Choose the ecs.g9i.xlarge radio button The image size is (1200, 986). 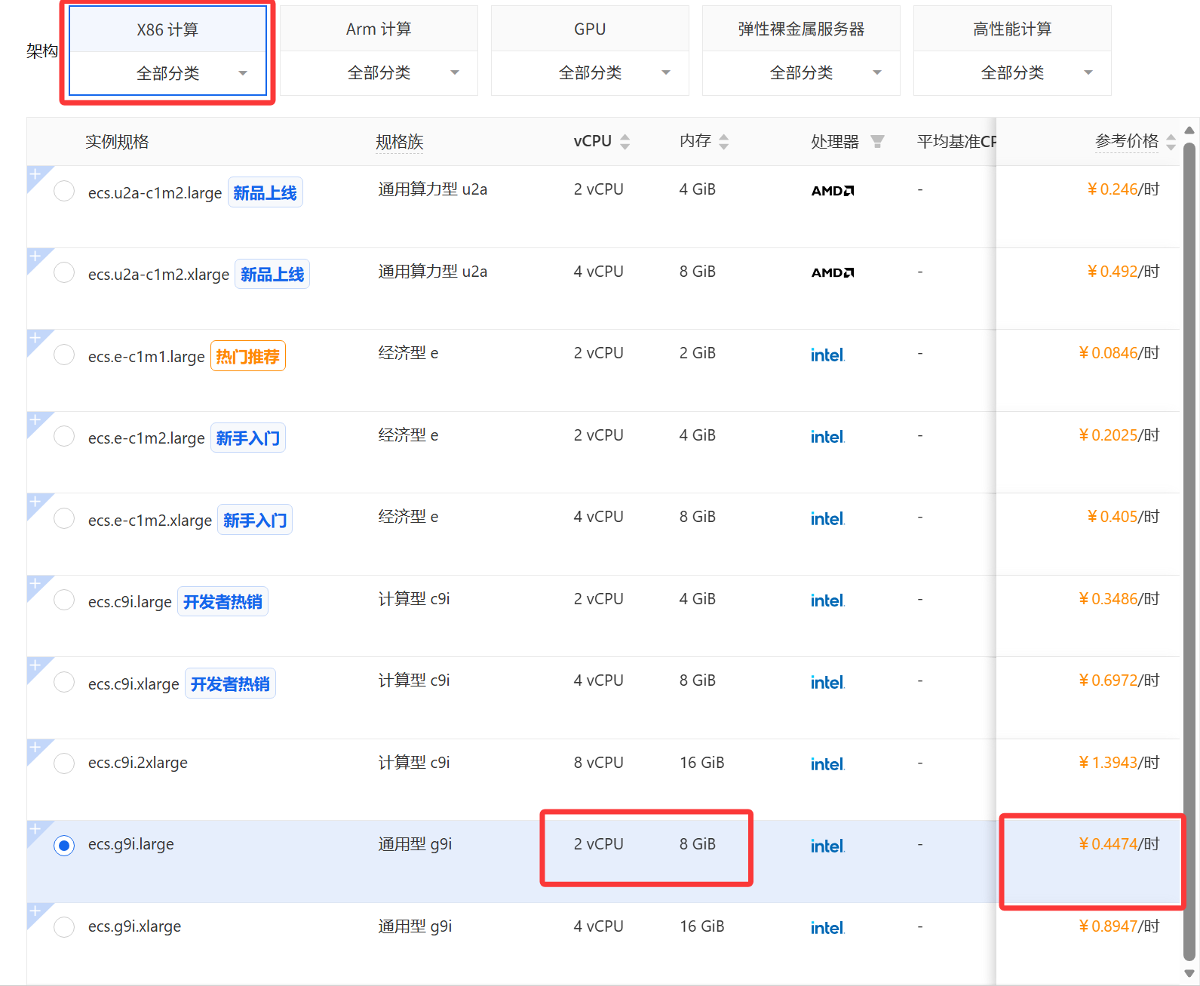(x=64, y=927)
